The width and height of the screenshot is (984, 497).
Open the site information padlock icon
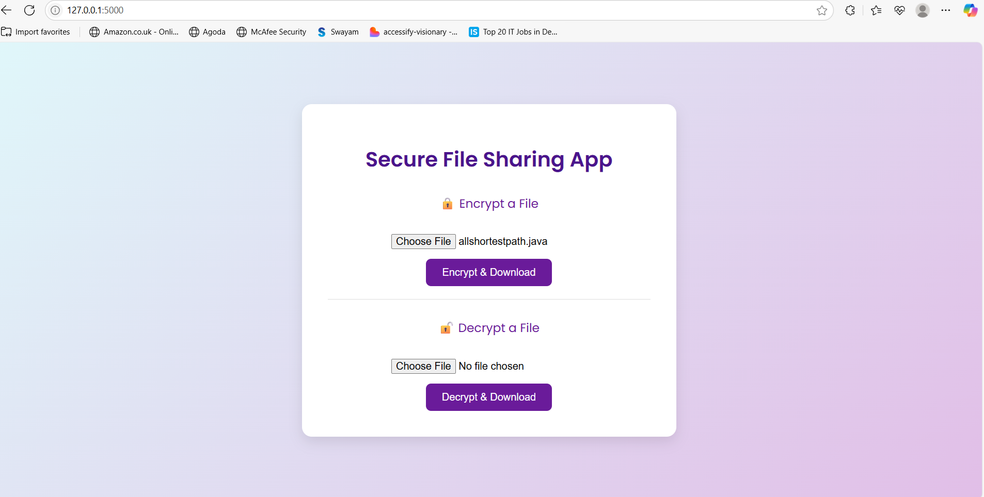(x=54, y=10)
